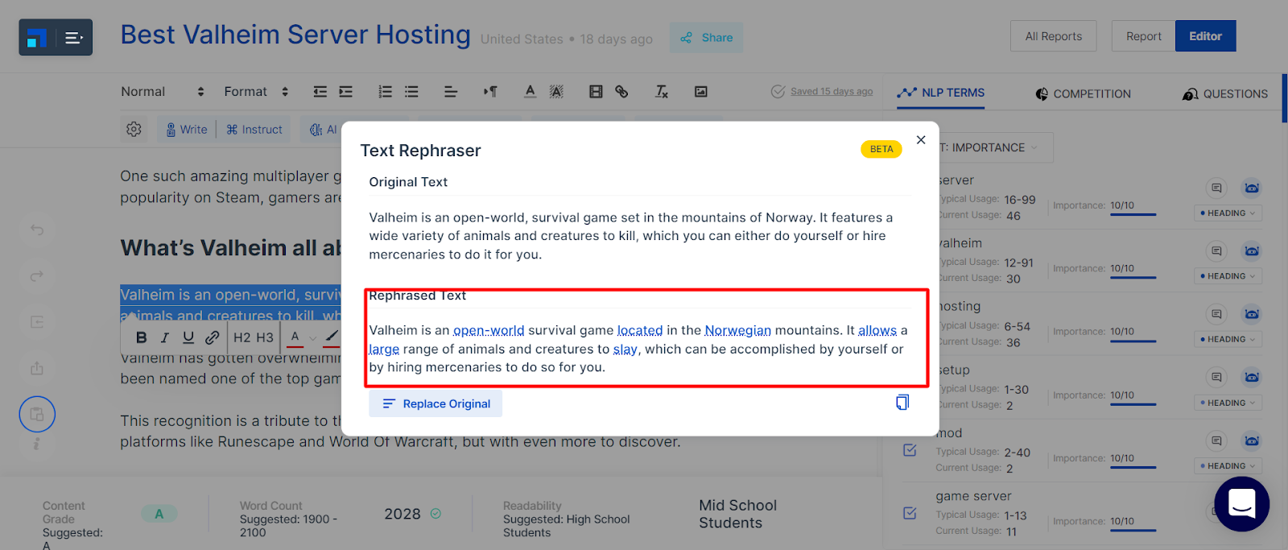Increase indent with the indent icon

click(x=346, y=92)
